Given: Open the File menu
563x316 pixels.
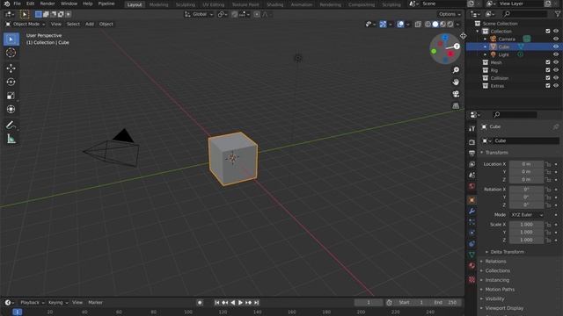Looking at the screenshot, I should coord(17,4).
